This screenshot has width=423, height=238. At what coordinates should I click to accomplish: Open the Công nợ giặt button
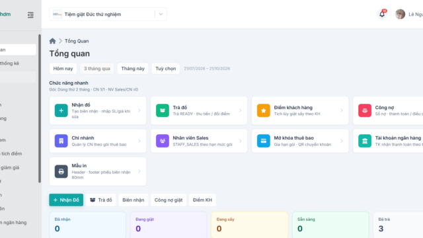click(169, 200)
